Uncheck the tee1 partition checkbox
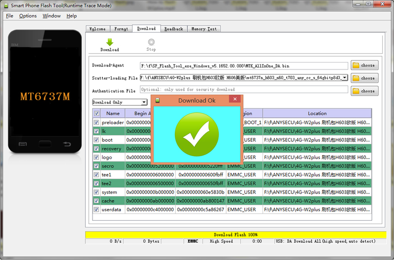 point(96,175)
